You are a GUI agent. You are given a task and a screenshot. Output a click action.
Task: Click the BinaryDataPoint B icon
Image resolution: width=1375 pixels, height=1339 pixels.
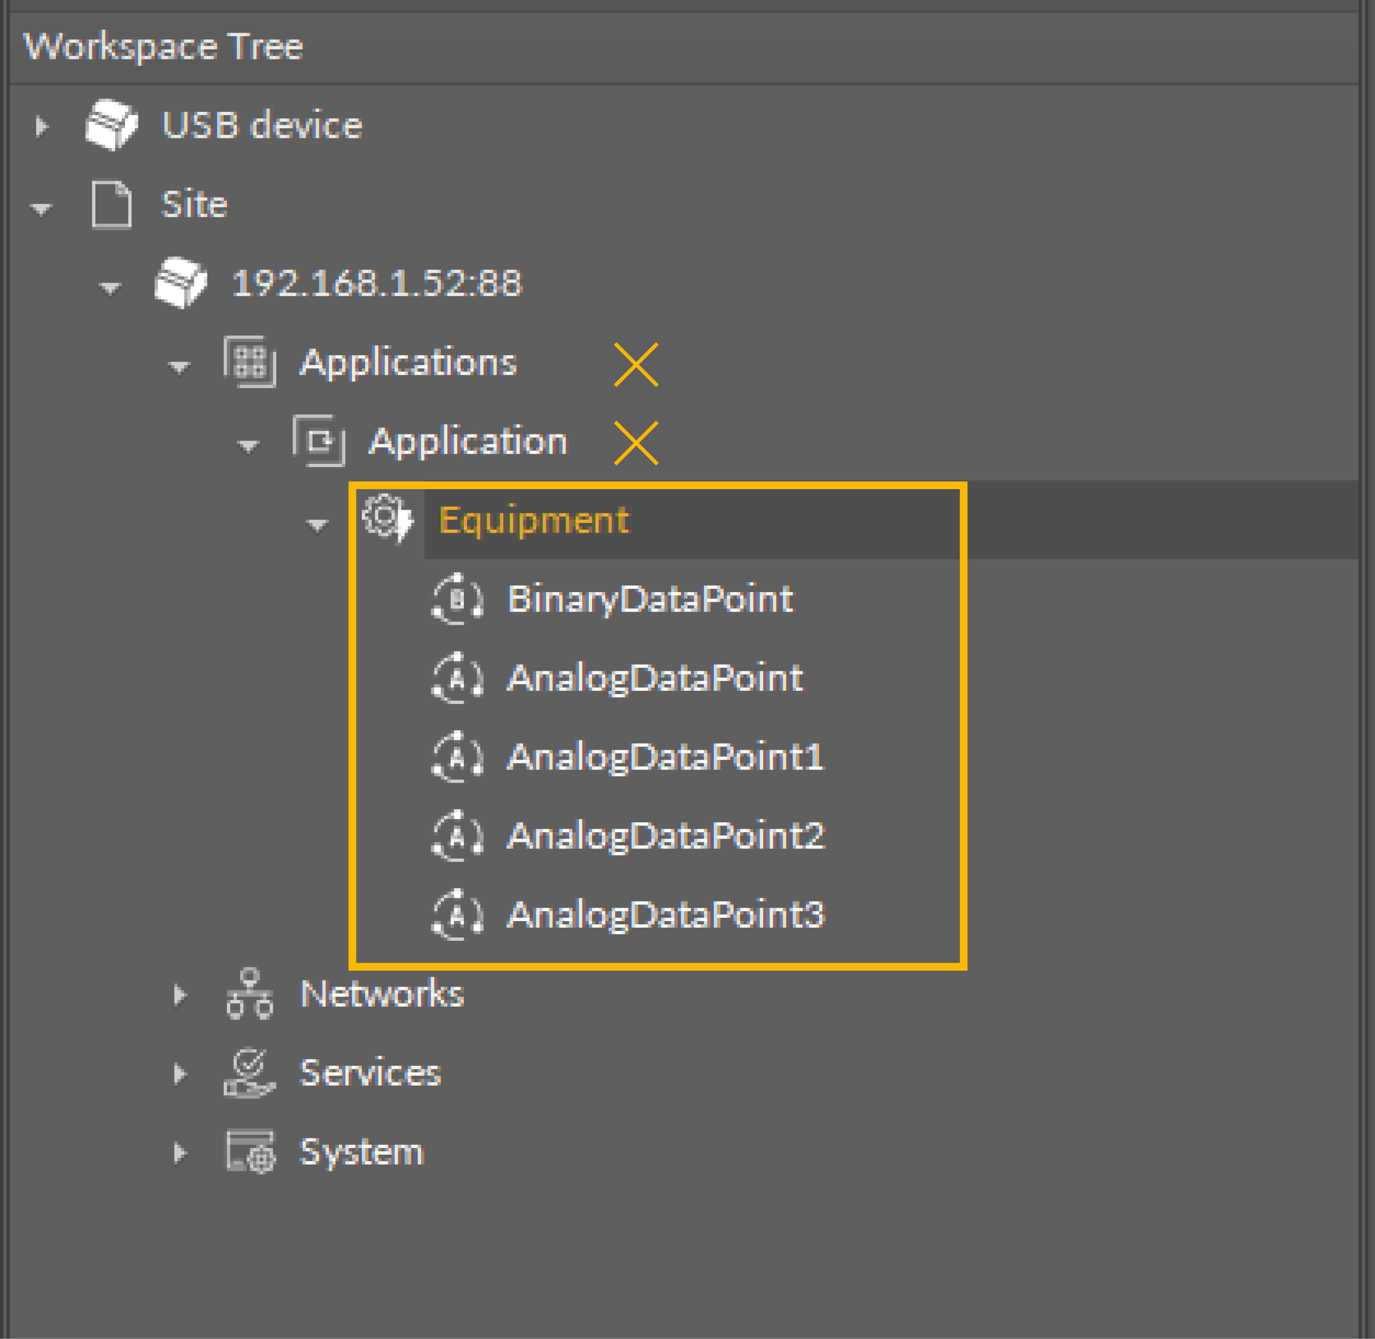(x=457, y=599)
